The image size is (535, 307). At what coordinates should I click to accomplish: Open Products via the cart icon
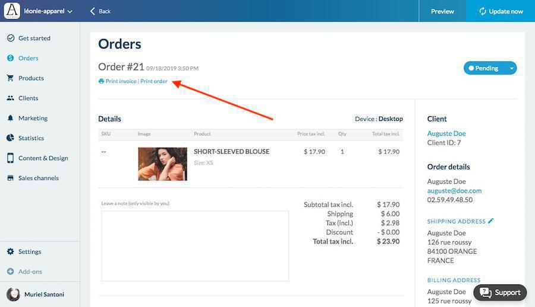click(10, 78)
